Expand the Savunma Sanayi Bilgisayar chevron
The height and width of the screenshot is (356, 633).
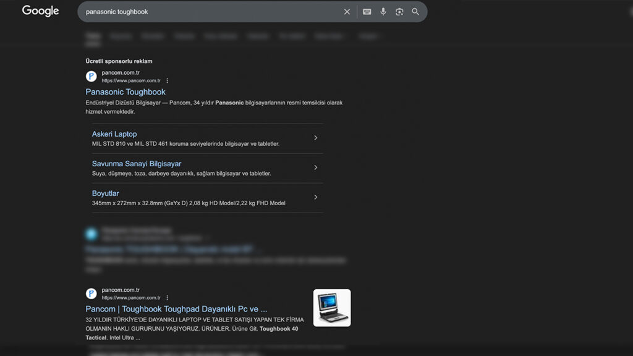pyautogui.click(x=315, y=167)
